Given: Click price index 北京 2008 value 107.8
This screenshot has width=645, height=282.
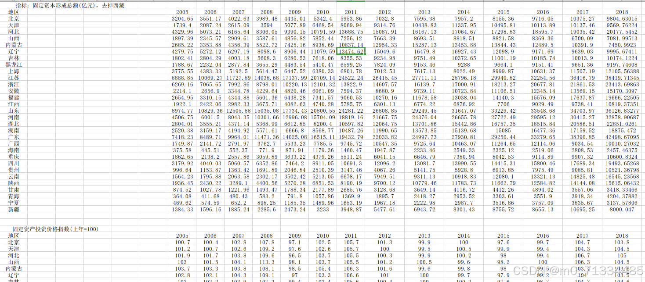Looking at the screenshot, I should coord(267,242).
